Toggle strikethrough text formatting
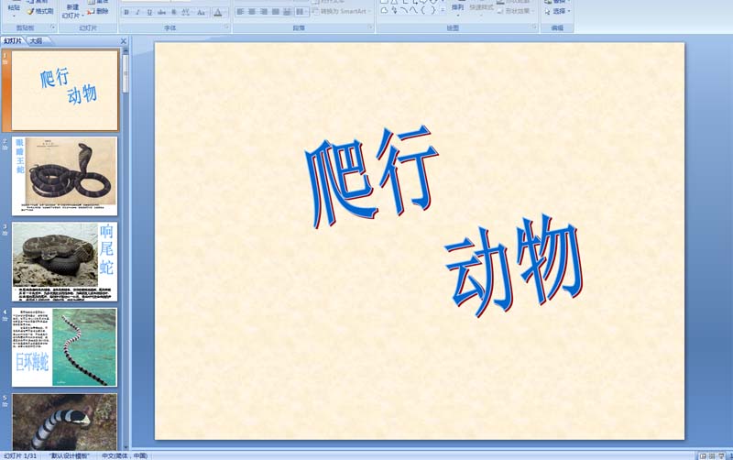 point(162,13)
